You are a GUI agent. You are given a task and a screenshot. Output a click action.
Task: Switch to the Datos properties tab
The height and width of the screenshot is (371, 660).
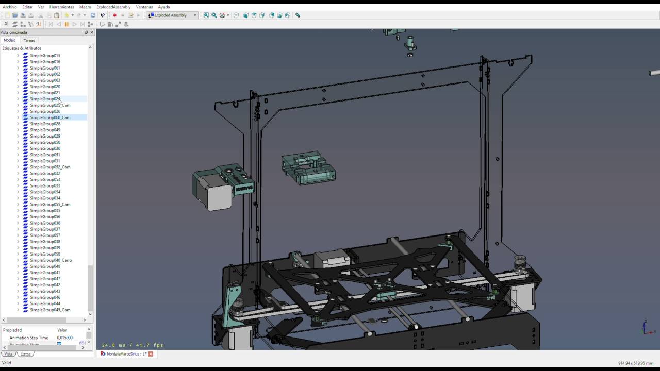coord(25,354)
